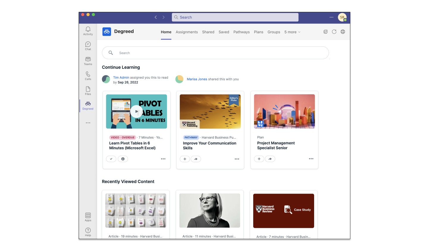Click the globe website icon in the header
This screenshot has width=429, height=251.
pos(342,31)
